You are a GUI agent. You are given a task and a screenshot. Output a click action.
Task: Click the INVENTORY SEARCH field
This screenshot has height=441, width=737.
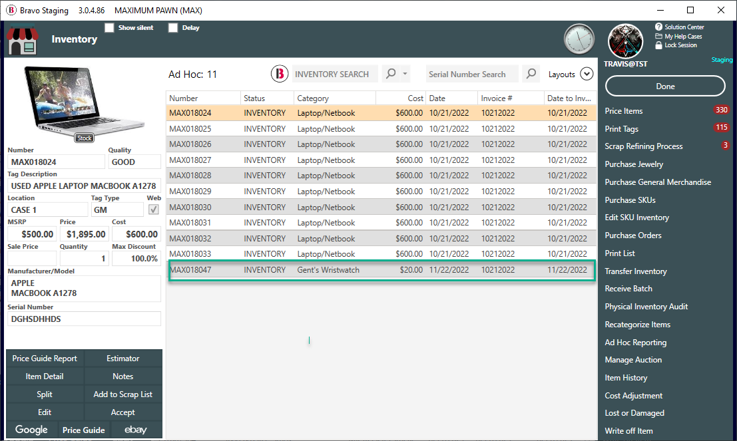335,74
